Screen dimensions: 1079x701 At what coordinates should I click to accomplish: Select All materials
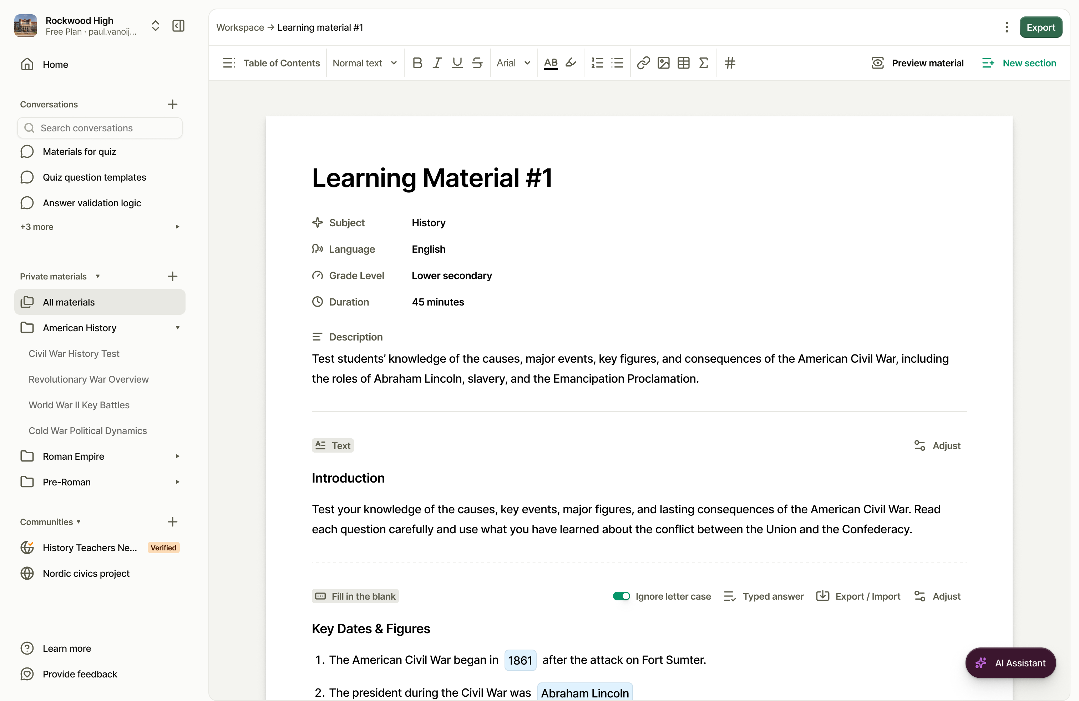[x=100, y=302]
